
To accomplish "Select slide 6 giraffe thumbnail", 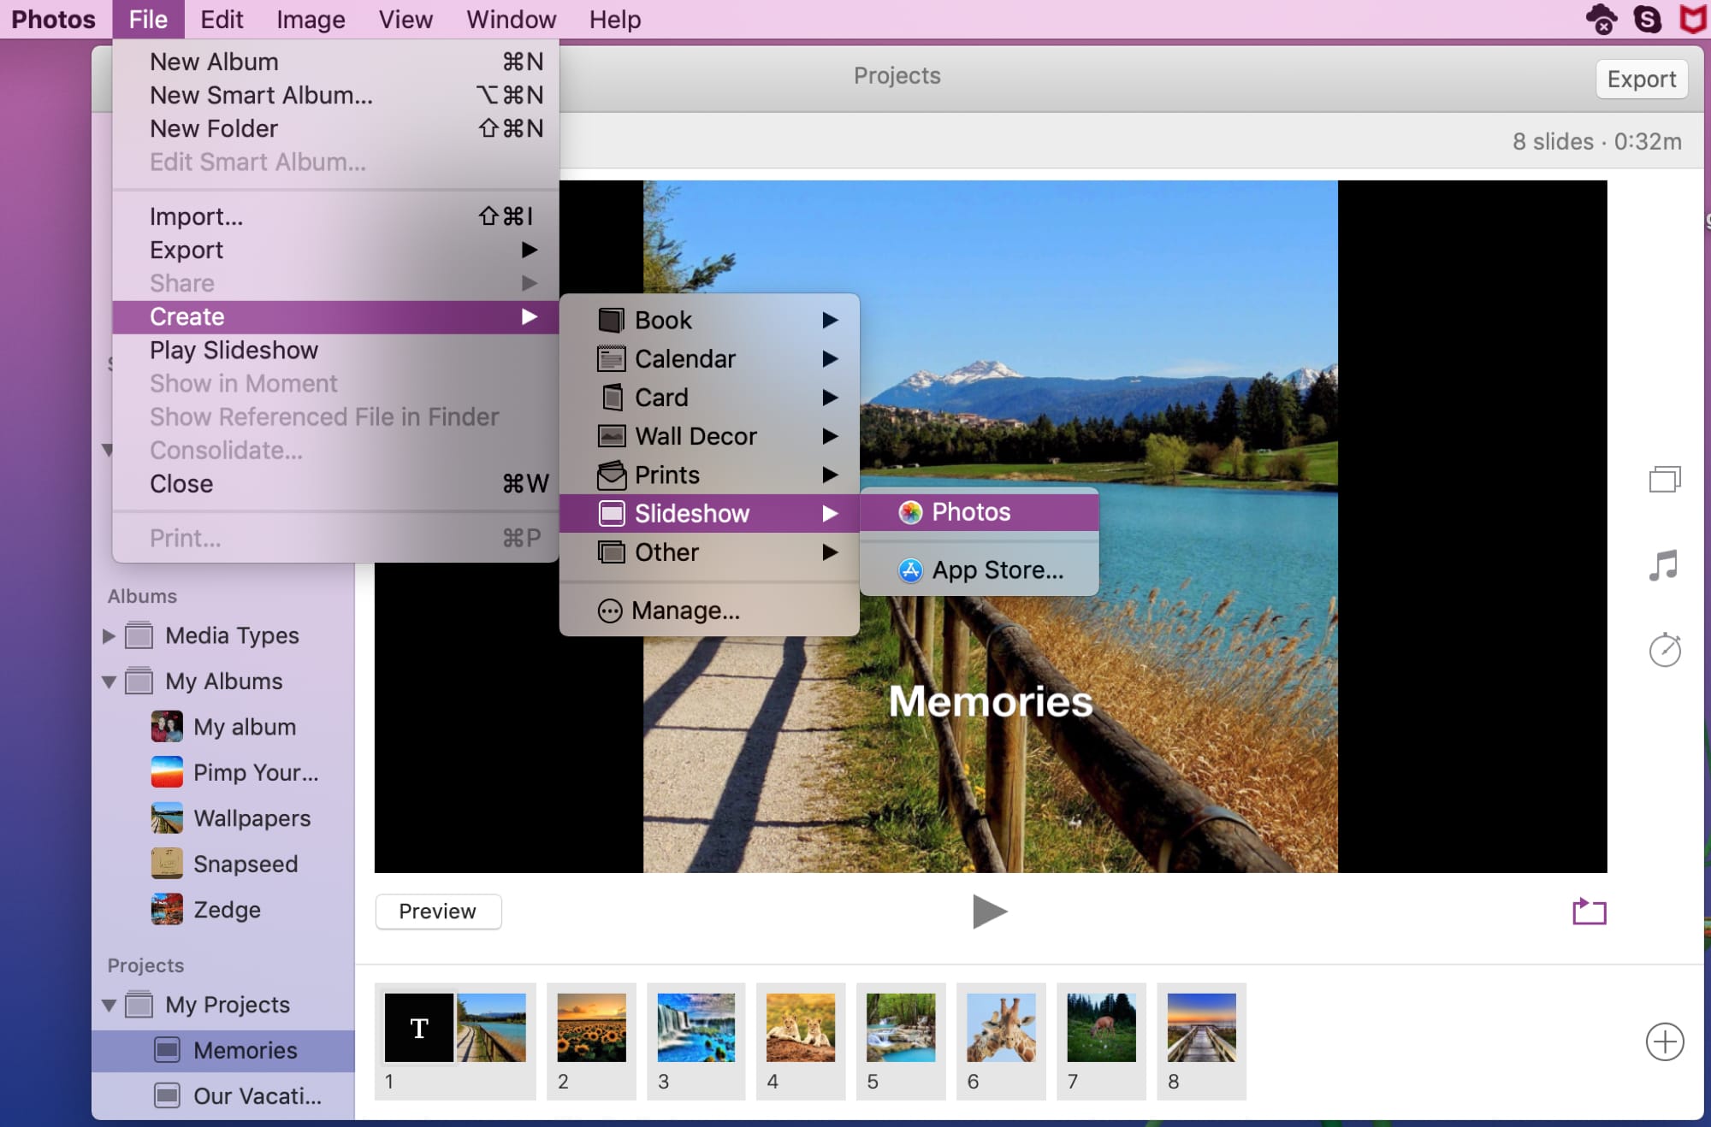I will pyautogui.click(x=1001, y=1028).
